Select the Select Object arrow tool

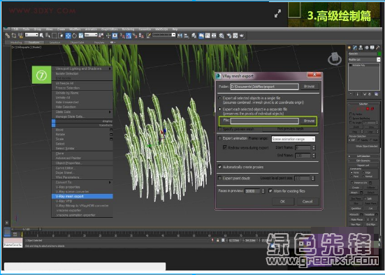[x=41, y=36]
